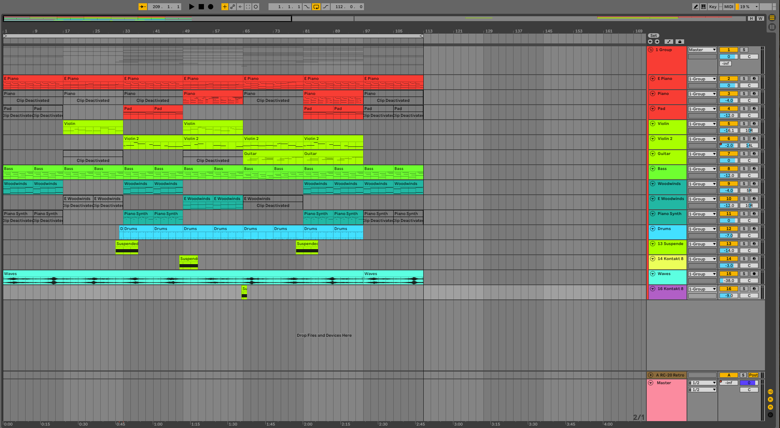780x428 pixels.
Task: Toggle the MIDI Arrangement Overdub plus button
Action: pyautogui.click(x=225, y=7)
